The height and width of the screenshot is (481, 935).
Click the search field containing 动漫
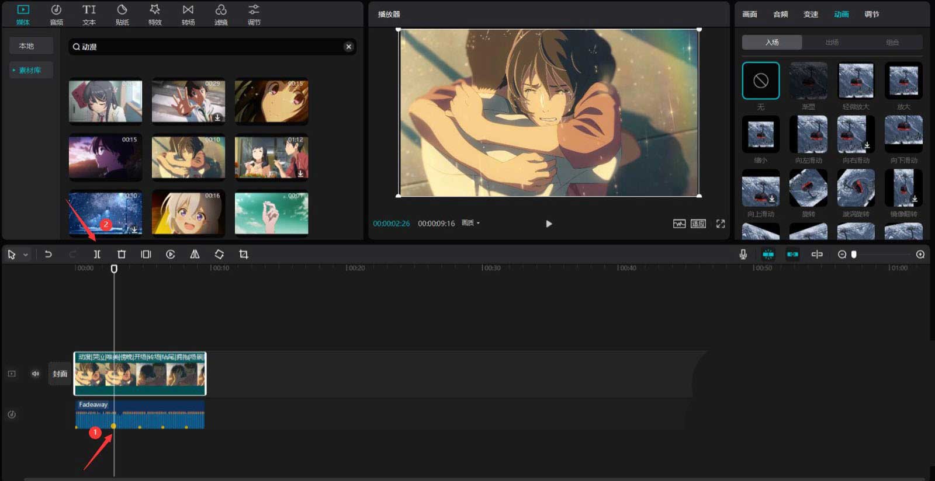click(x=212, y=47)
